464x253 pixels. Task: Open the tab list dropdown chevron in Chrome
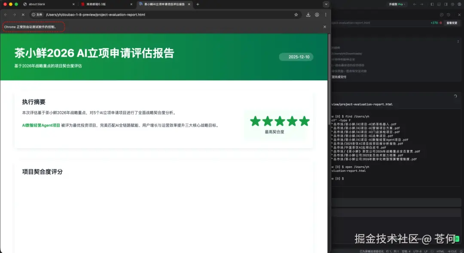326,4
